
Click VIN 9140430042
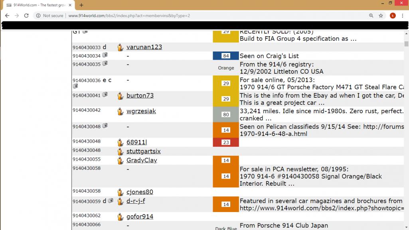(87, 110)
